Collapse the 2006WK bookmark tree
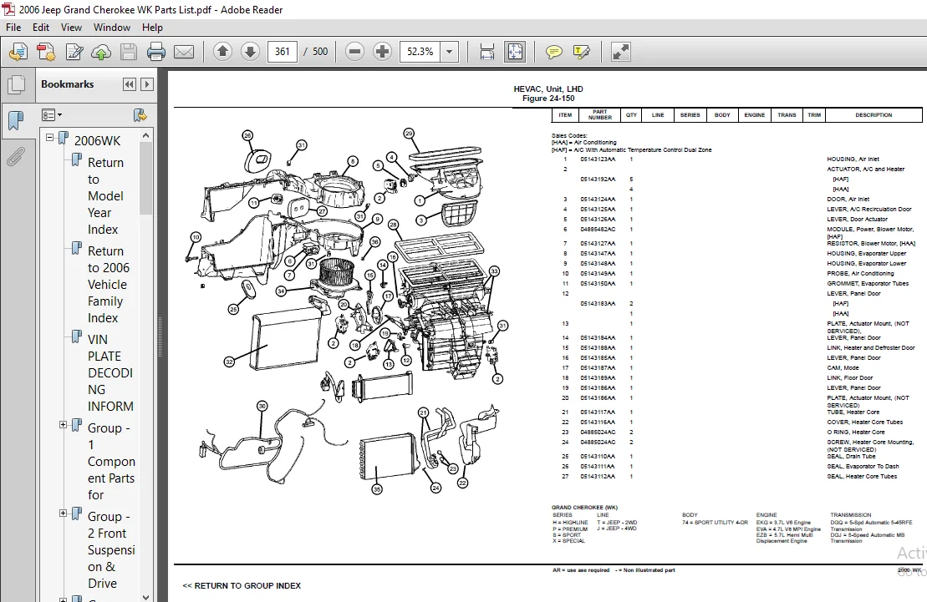Image resolution: width=927 pixels, height=602 pixels. point(50,138)
